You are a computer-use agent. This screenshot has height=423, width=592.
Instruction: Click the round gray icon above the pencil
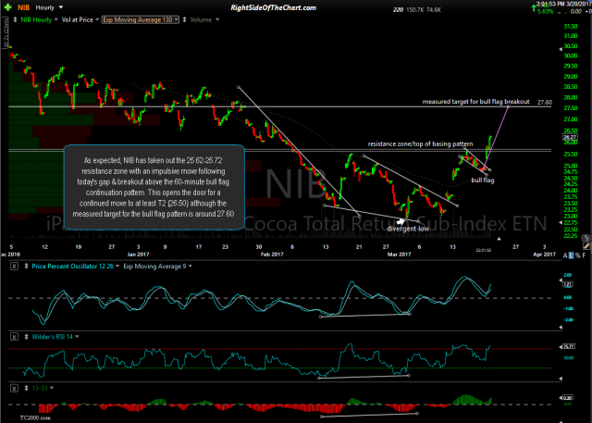(586, 238)
